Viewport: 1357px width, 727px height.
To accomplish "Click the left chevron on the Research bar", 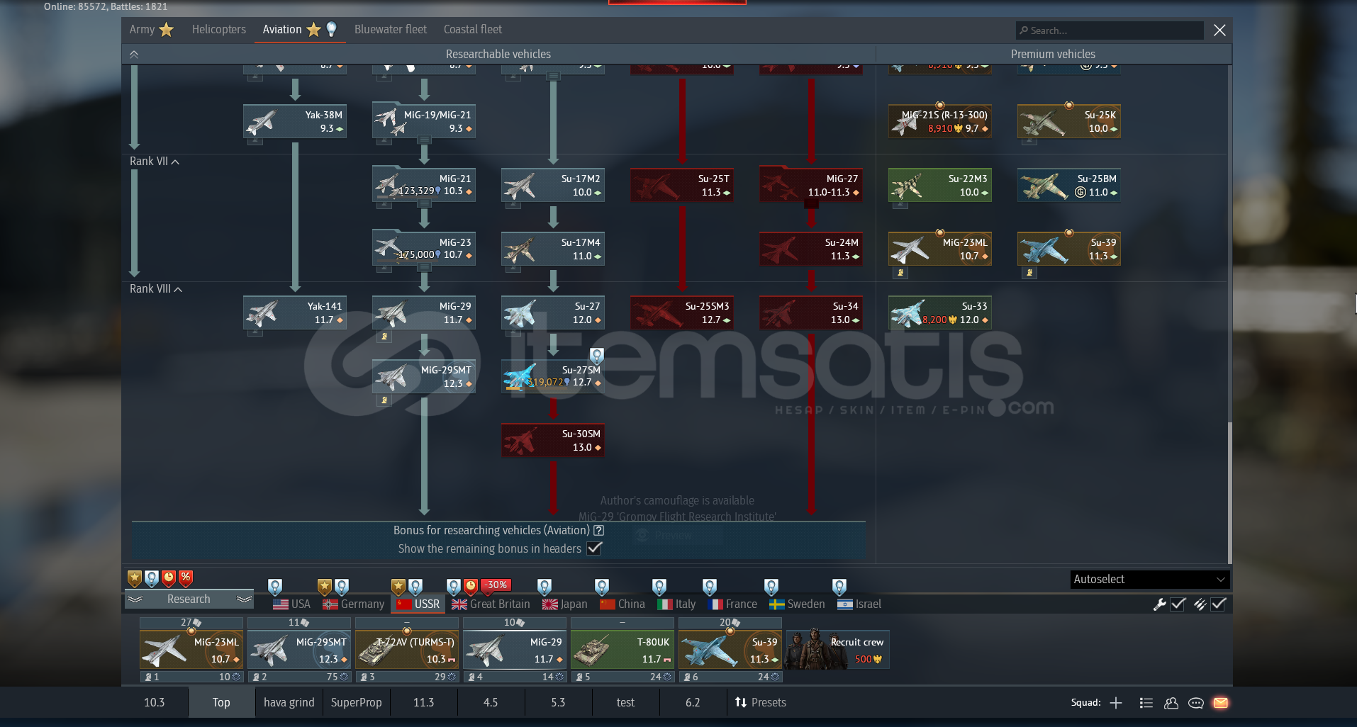I will click(135, 599).
